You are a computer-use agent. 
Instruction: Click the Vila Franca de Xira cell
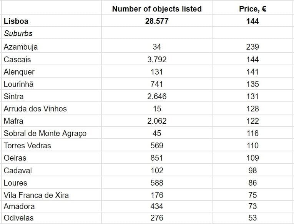point(36,195)
